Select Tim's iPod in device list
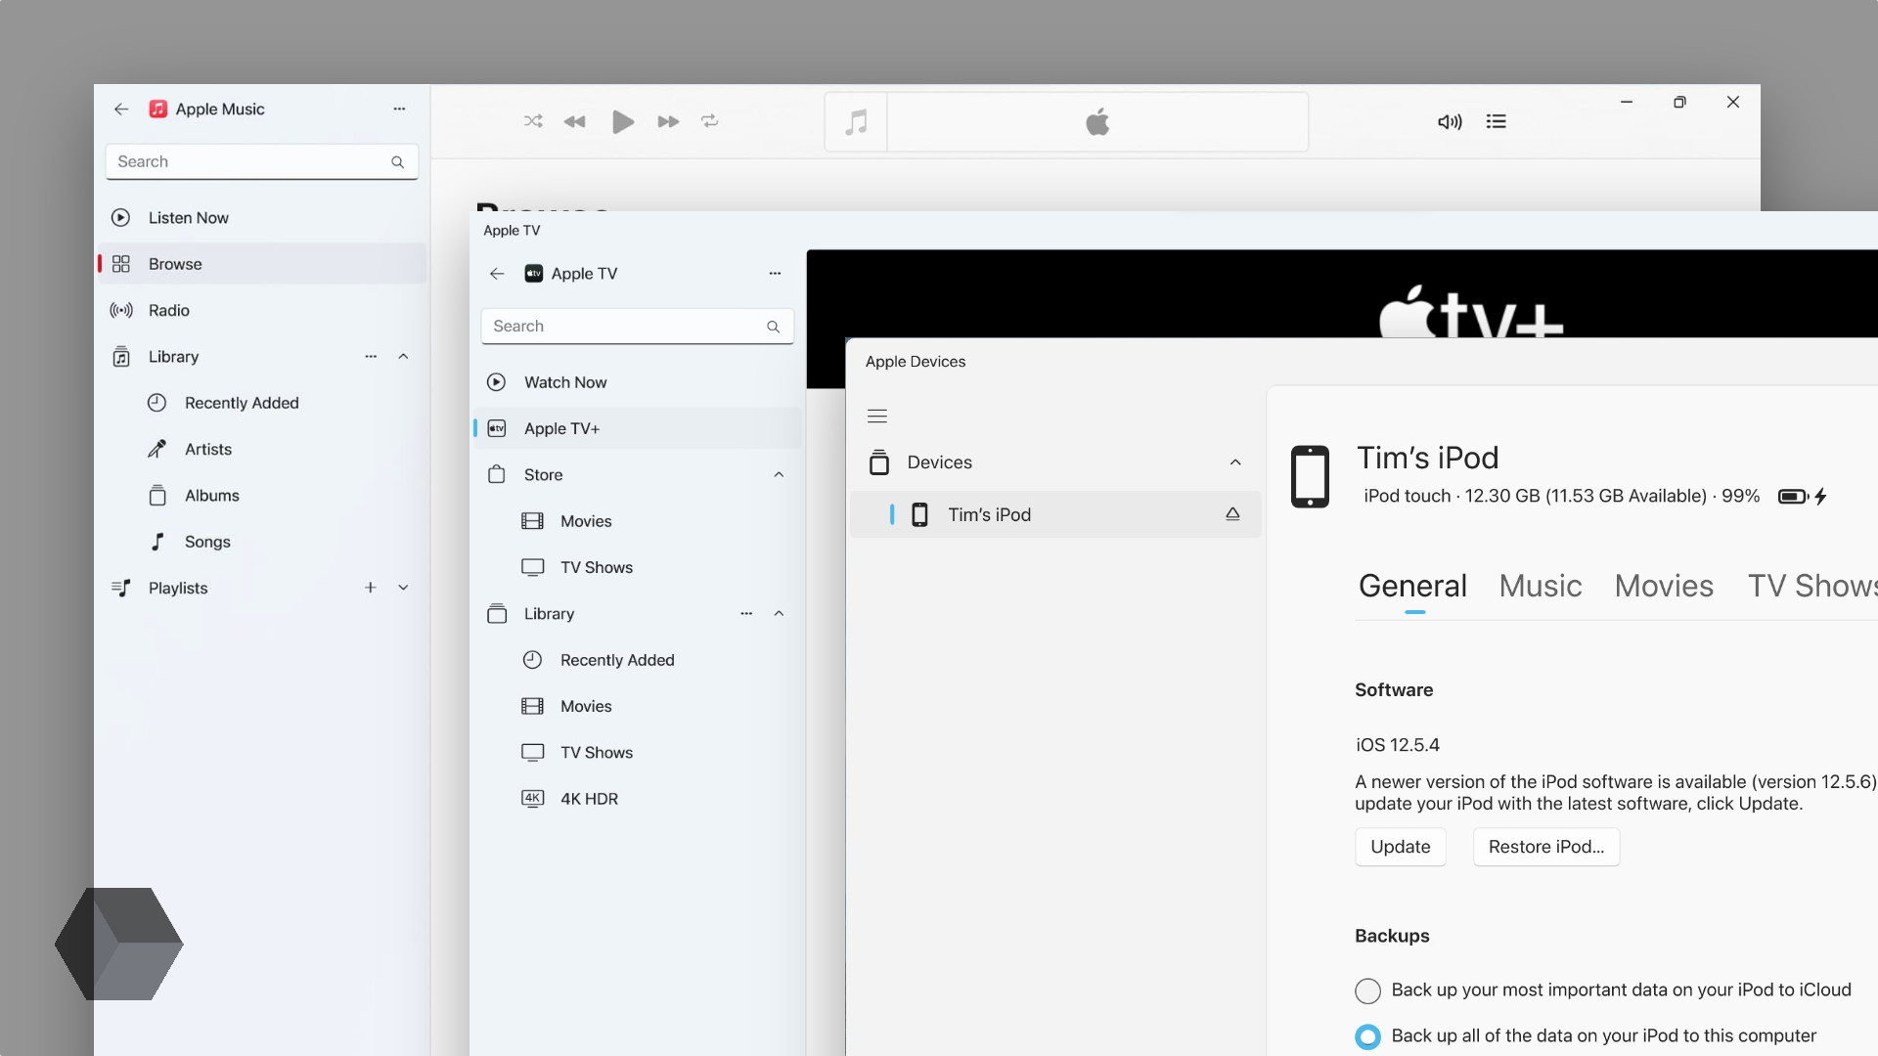This screenshot has height=1056, width=1878. click(x=1055, y=514)
